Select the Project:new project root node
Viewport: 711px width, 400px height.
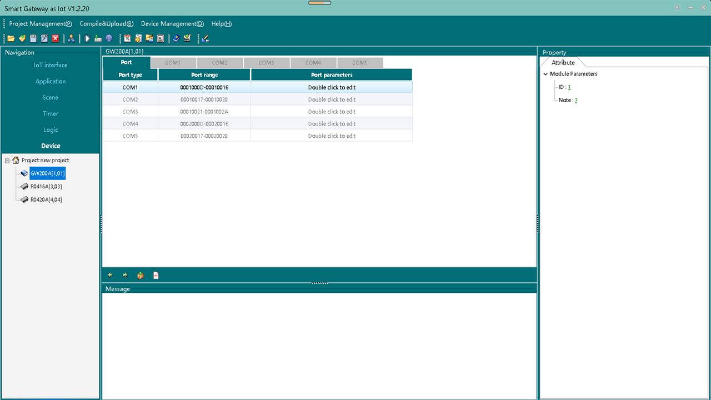(45, 160)
